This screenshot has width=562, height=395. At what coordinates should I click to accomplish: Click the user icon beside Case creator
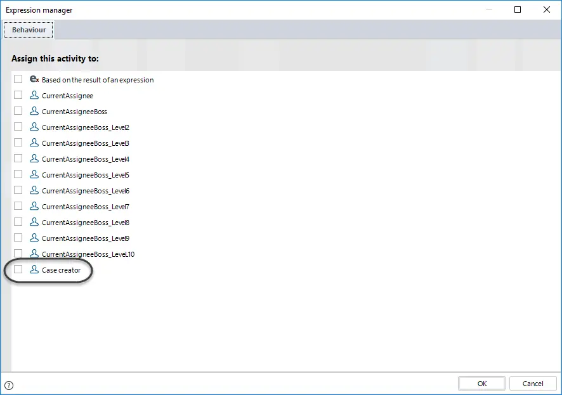click(x=34, y=269)
